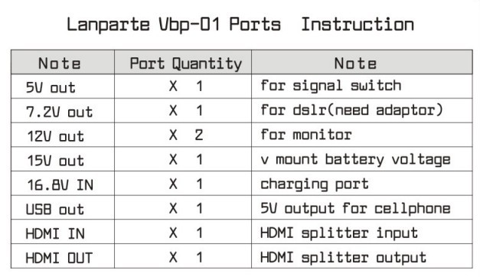Click the USB out row label
Image resolution: width=480 pixels, height=277 pixels.
[55, 210]
